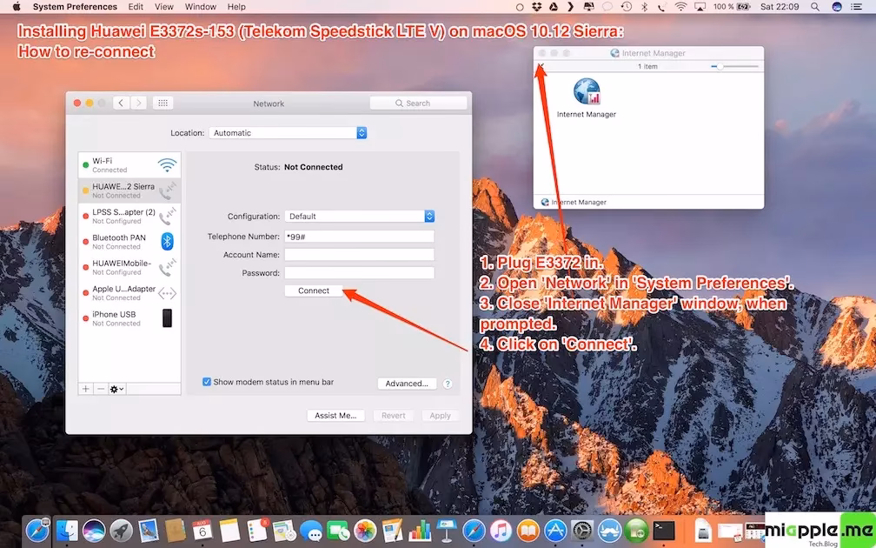Open Terminal in the Dock
Viewport: 876px width, 548px height.
[664, 530]
